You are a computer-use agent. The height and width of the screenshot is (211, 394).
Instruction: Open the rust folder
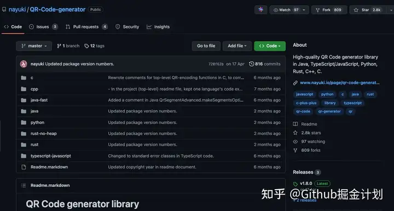click(34, 145)
